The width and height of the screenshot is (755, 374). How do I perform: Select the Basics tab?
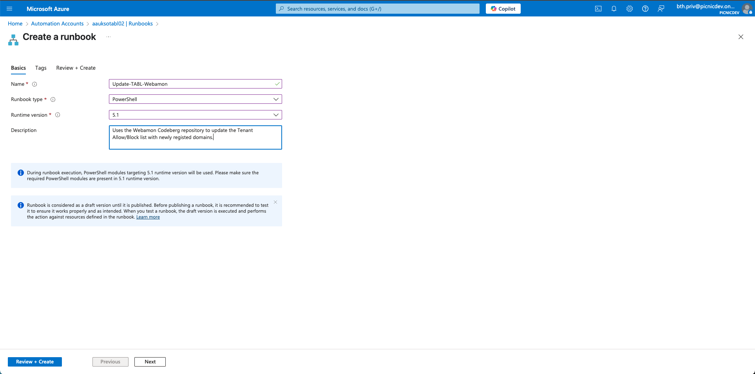point(18,68)
